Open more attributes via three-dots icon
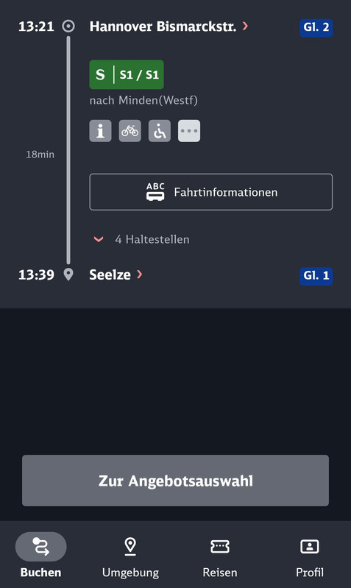The image size is (351, 588). tap(189, 131)
